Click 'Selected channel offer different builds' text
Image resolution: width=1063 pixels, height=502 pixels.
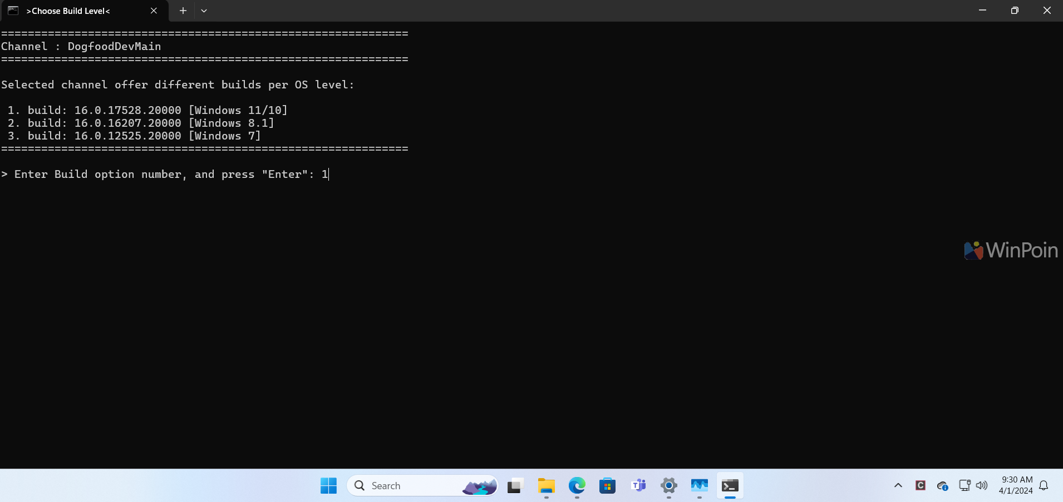(178, 85)
